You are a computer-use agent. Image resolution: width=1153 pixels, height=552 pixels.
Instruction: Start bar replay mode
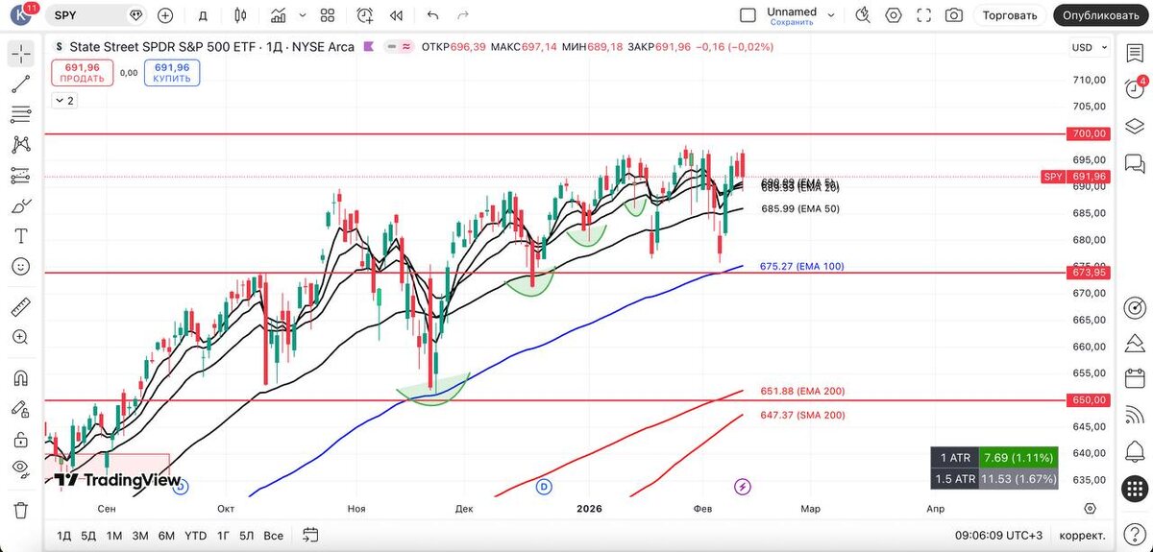pos(396,15)
